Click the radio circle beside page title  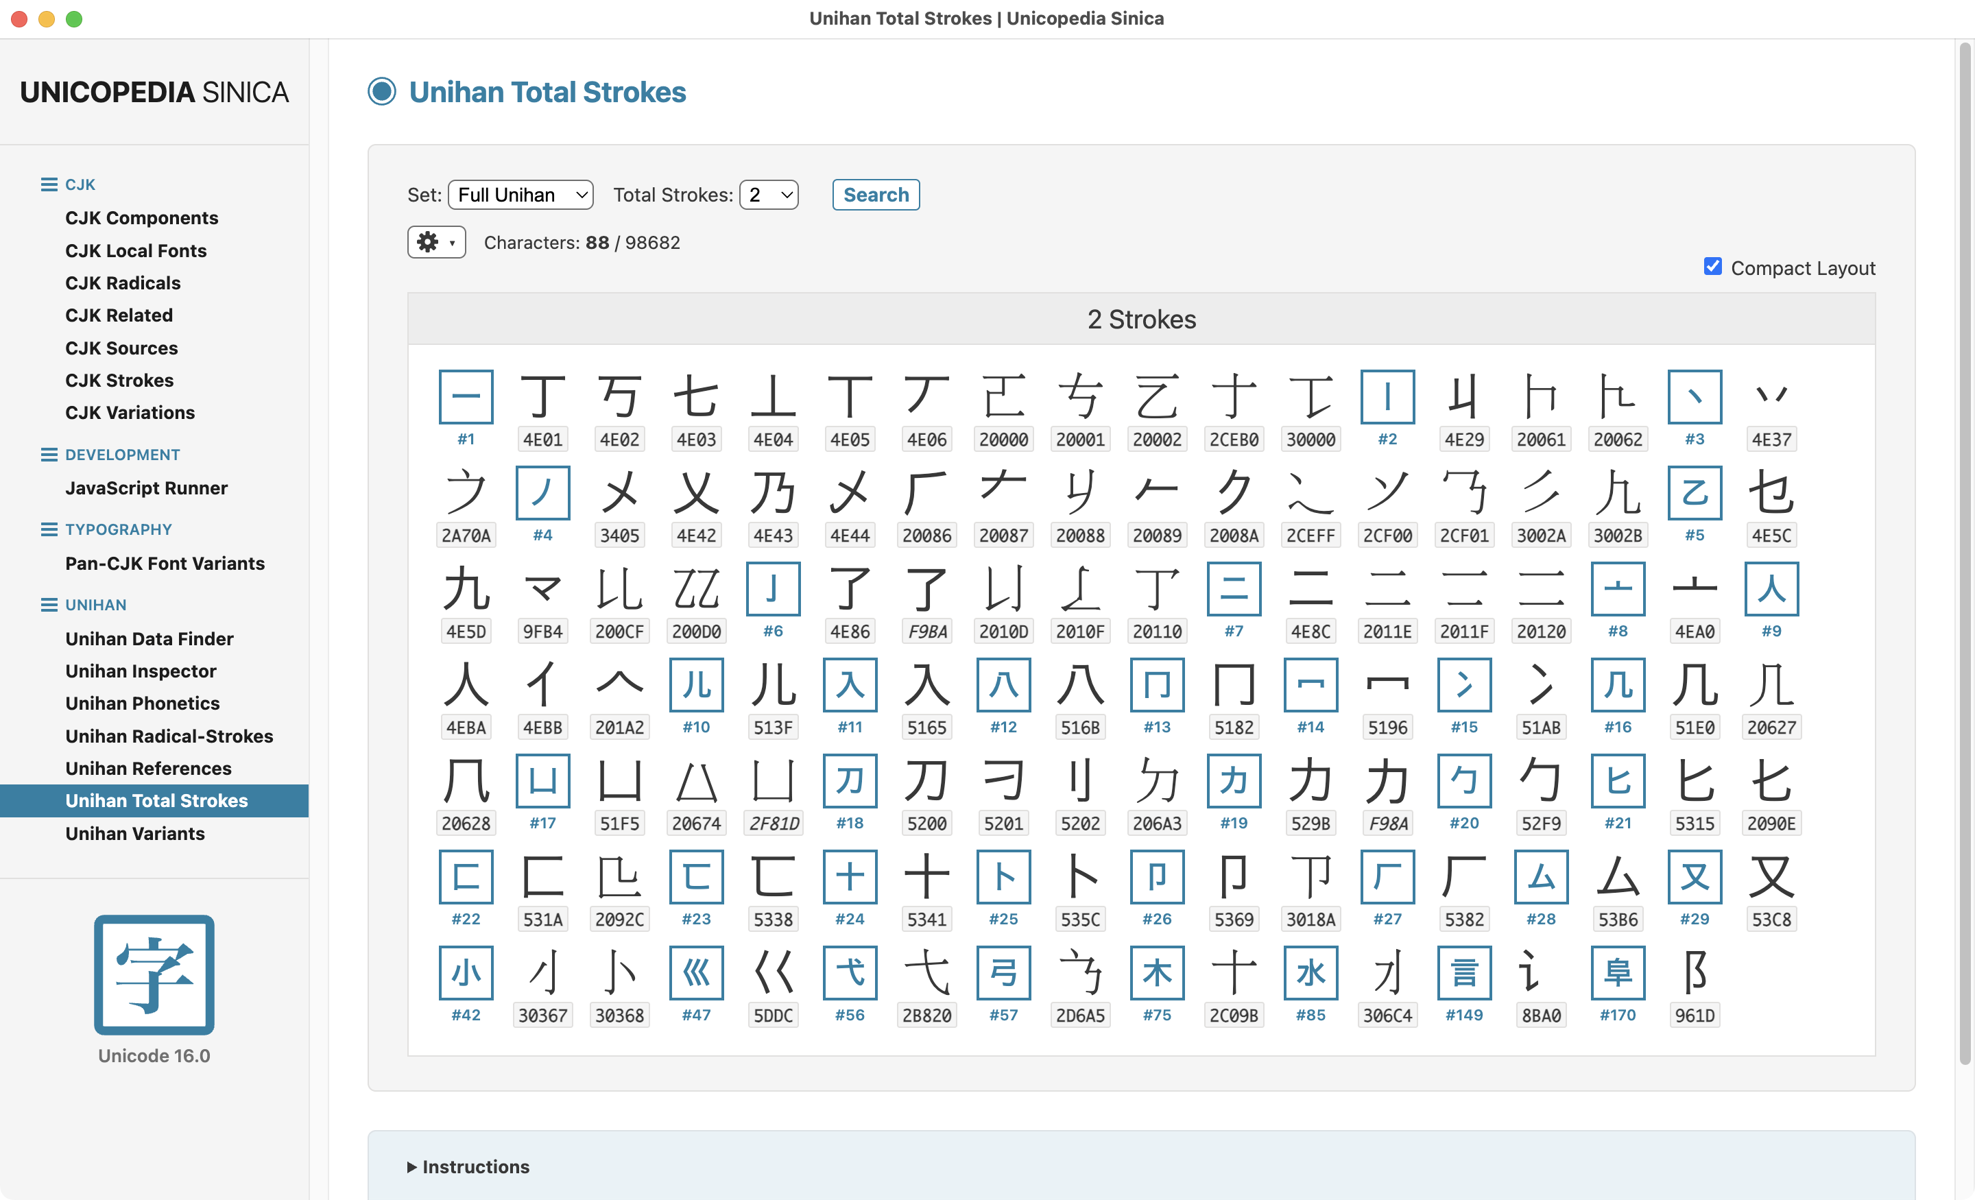pos(383,91)
